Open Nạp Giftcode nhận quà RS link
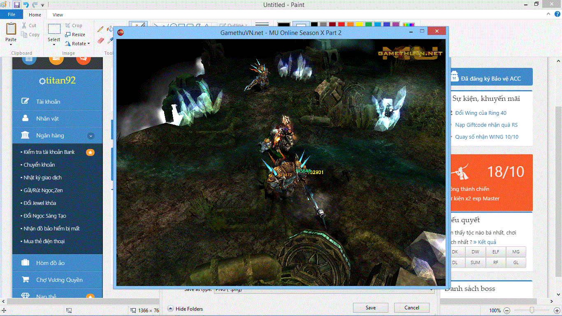The width and height of the screenshot is (562, 316). point(486,125)
